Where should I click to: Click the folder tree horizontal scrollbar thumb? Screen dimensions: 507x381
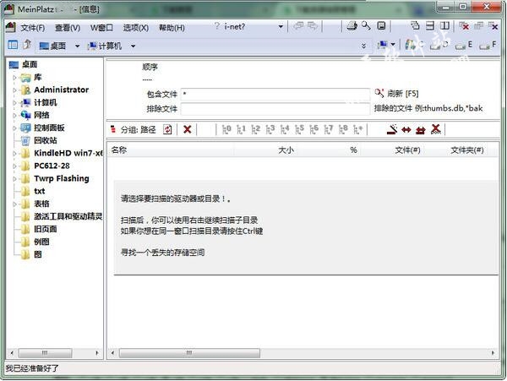tap(45, 352)
